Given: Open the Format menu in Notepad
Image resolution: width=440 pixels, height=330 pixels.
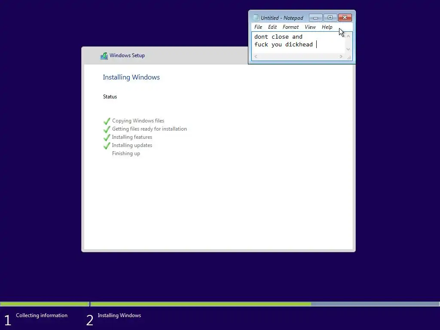Looking at the screenshot, I should (290, 27).
